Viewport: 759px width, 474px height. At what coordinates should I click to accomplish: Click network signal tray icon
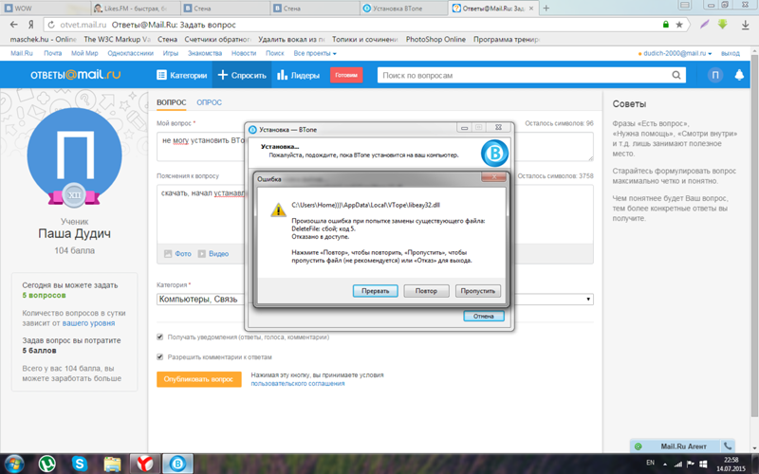pyautogui.click(x=678, y=464)
